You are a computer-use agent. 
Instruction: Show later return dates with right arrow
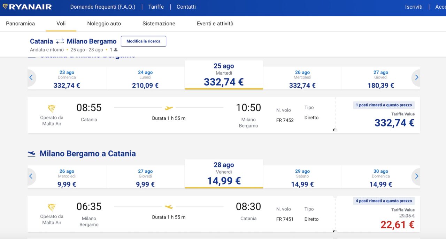tap(416, 176)
